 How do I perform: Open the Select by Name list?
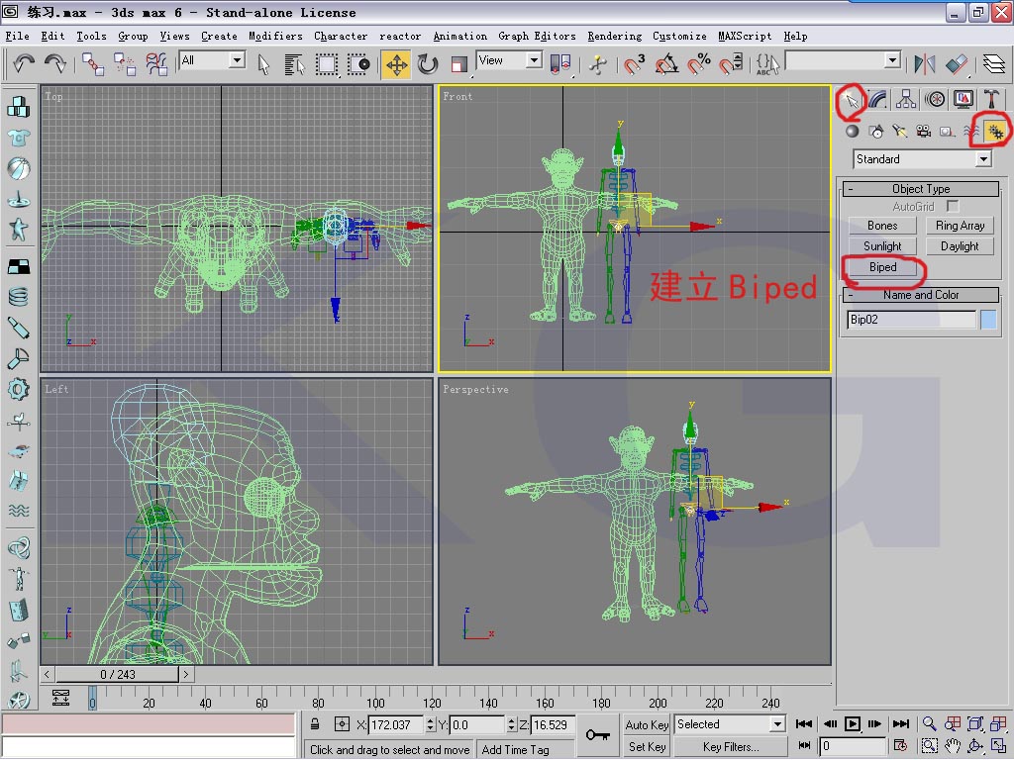tap(294, 64)
